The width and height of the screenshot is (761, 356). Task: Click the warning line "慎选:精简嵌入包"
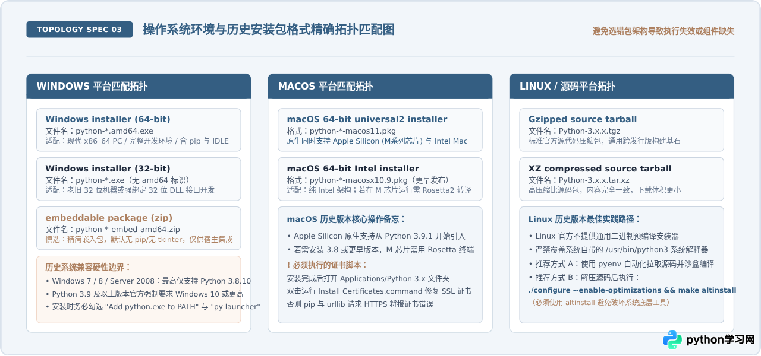(139, 240)
